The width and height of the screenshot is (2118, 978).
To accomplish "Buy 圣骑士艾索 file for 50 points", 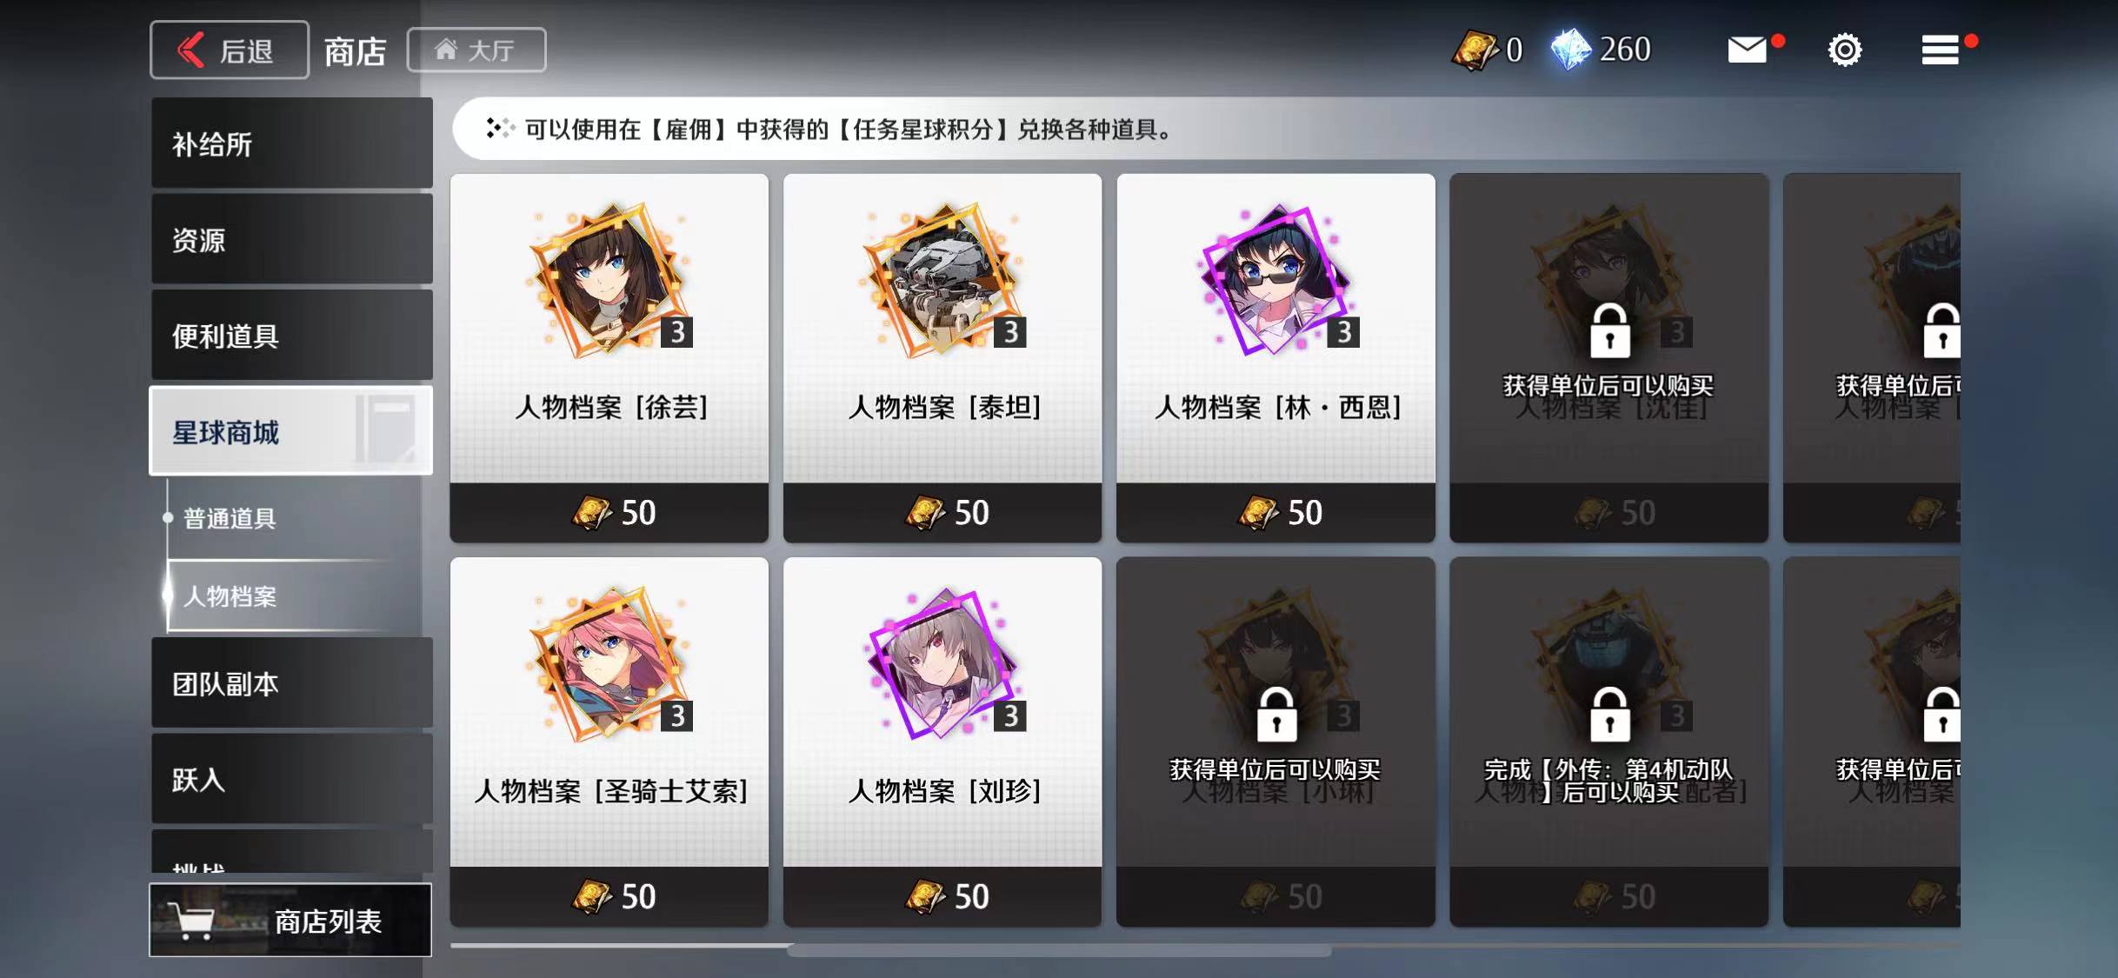I will point(609,896).
